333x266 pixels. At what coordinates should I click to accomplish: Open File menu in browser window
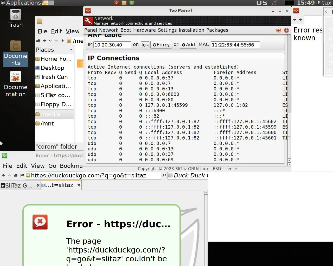tap(8, 166)
